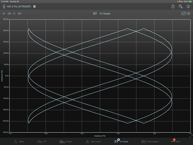Expand the plot to full screen
Image resolution: width=193 pixels, height=145 pixels.
pos(191,136)
